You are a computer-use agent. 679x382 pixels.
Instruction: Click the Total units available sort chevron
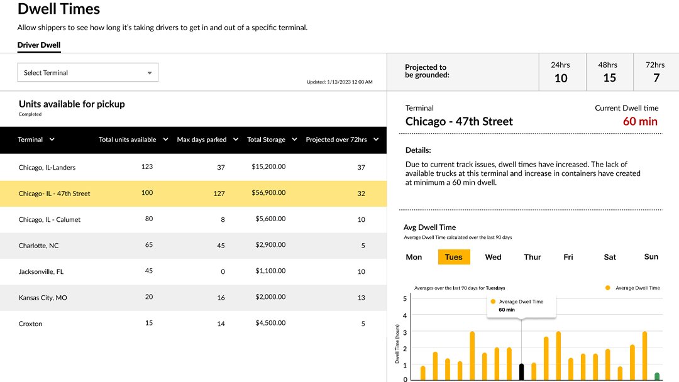[x=165, y=139]
